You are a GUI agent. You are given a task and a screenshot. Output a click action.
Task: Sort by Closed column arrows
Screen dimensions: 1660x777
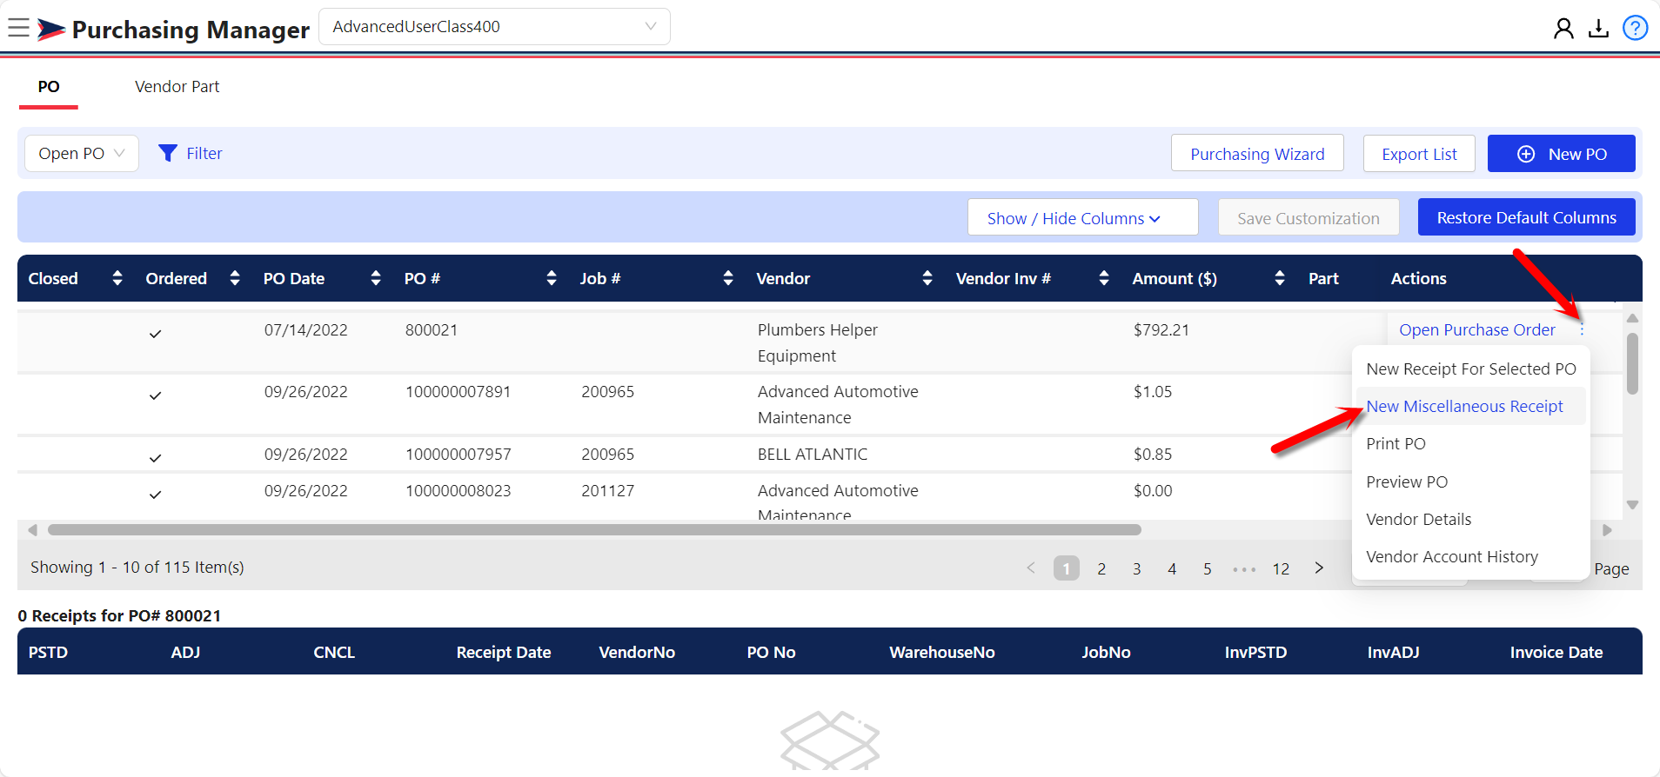(x=117, y=278)
